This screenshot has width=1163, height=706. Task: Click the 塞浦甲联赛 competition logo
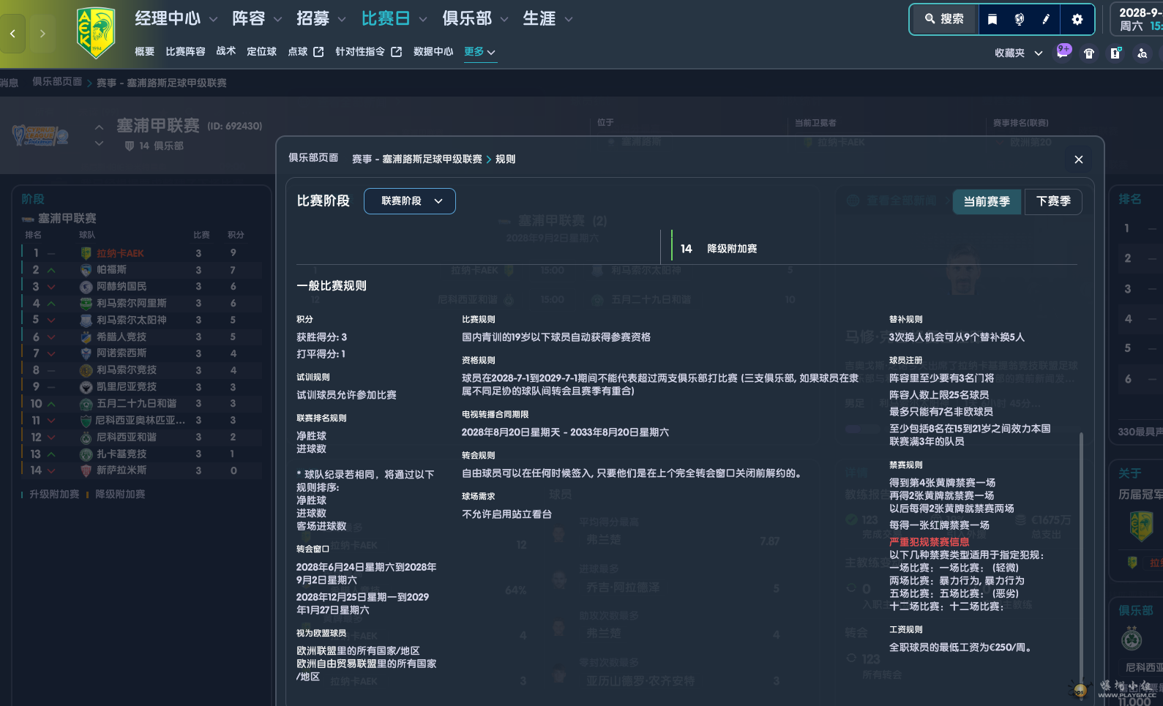click(40, 135)
